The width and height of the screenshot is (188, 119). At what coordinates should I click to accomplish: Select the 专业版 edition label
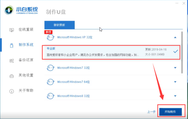pos(51,49)
